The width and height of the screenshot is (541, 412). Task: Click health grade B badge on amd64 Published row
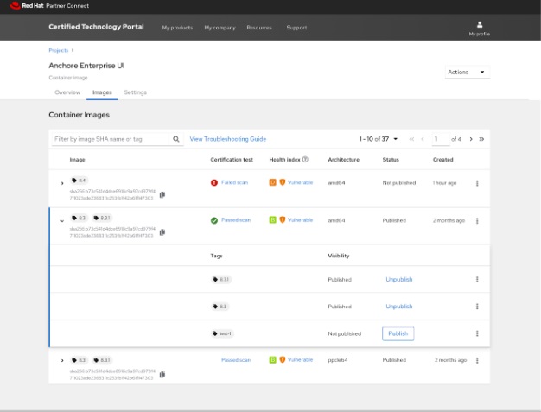tap(272, 220)
